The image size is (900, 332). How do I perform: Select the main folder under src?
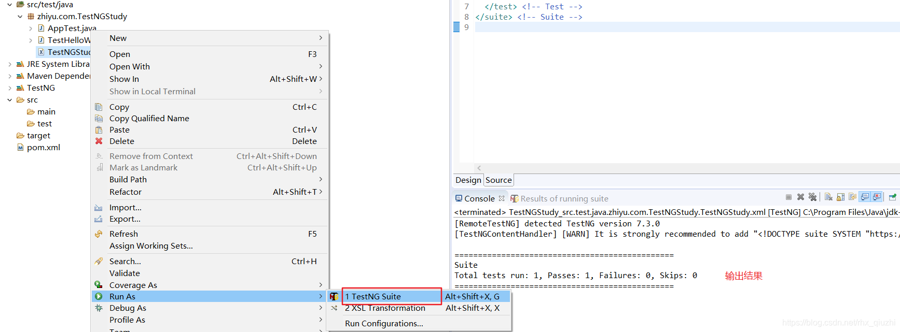pyautogui.click(x=41, y=112)
